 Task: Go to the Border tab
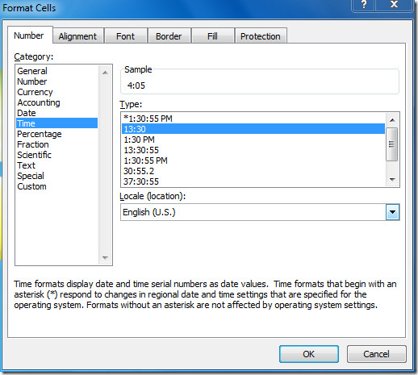tap(169, 36)
